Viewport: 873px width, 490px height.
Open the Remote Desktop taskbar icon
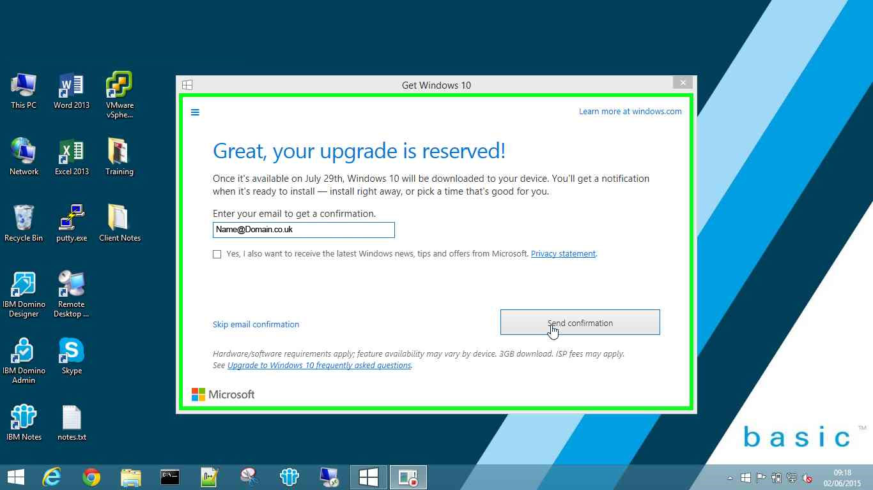click(x=329, y=477)
